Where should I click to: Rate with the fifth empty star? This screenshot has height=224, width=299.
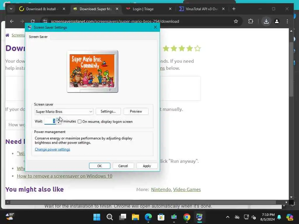point(198,48)
